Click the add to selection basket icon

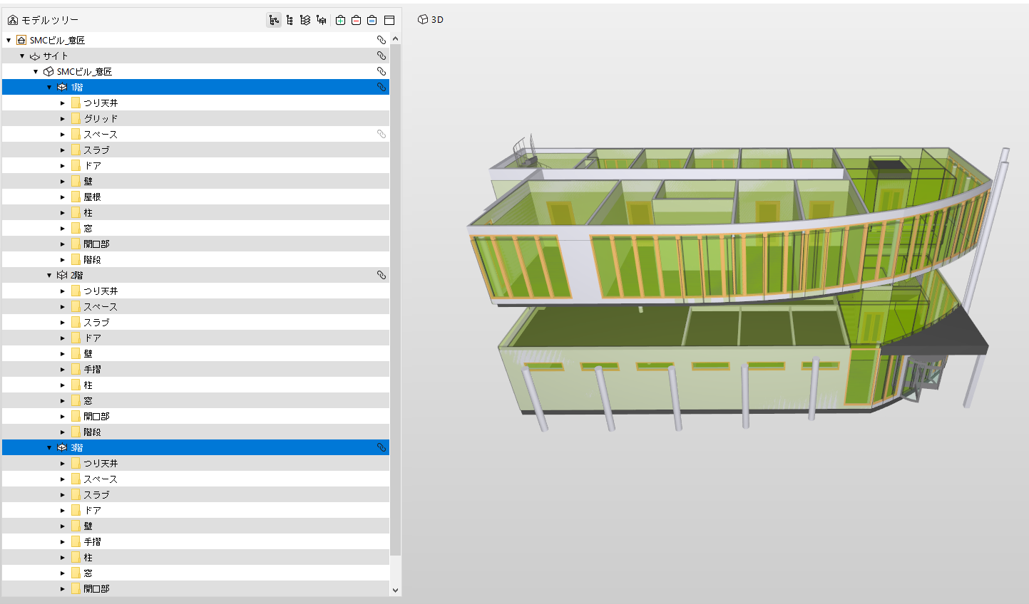click(x=341, y=20)
